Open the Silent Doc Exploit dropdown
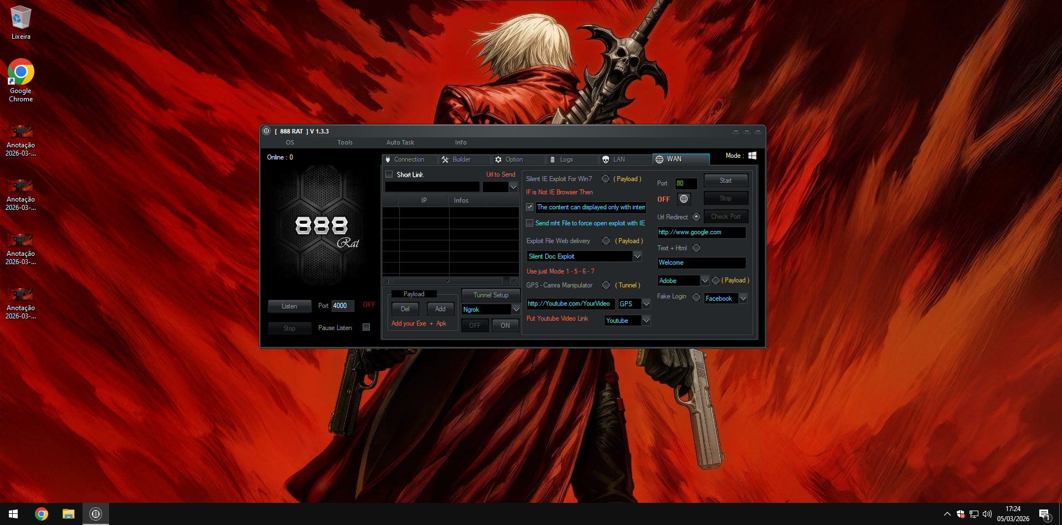Image resolution: width=1062 pixels, height=525 pixels. tap(637, 256)
